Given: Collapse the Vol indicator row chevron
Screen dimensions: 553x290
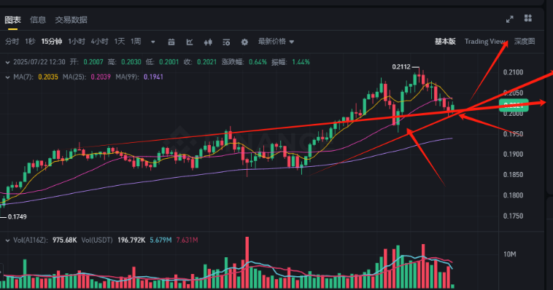Looking at the screenshot, I should coord(7,240).
